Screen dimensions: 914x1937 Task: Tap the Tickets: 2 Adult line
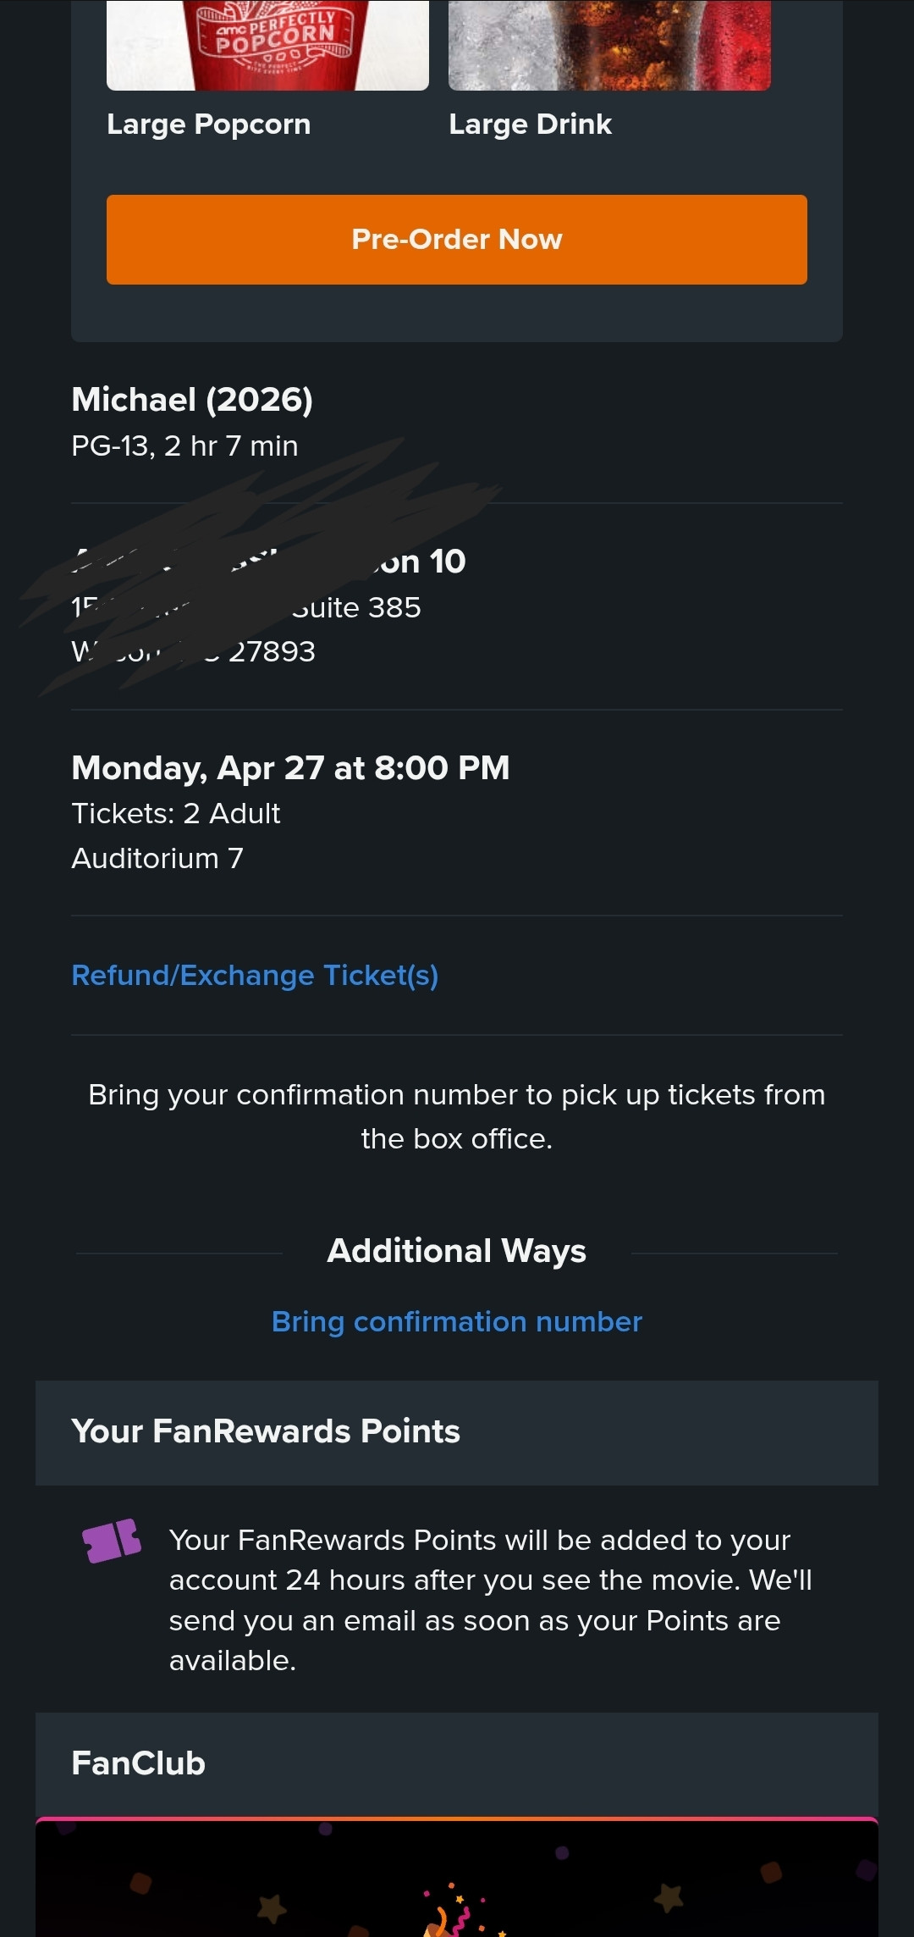[176, 813]
